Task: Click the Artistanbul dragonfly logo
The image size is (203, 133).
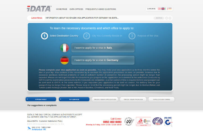Action: (29, 128)
